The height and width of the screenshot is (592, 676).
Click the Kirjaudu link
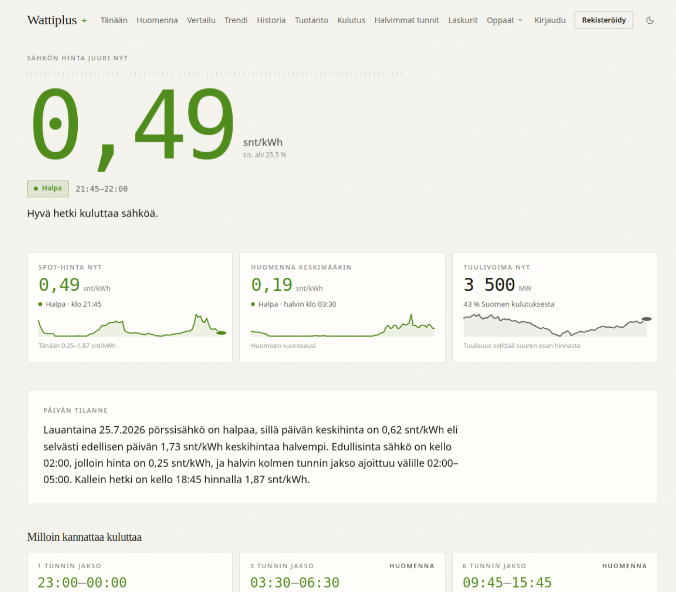550,20
